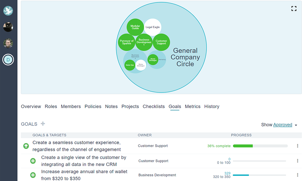Select the Legal Eagle role bubble
Viewport: 302px width, 181px height.
[x=153, y=27]
